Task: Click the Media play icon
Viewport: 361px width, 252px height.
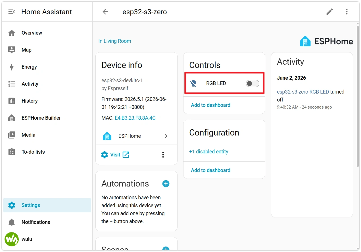Action: 12,135
